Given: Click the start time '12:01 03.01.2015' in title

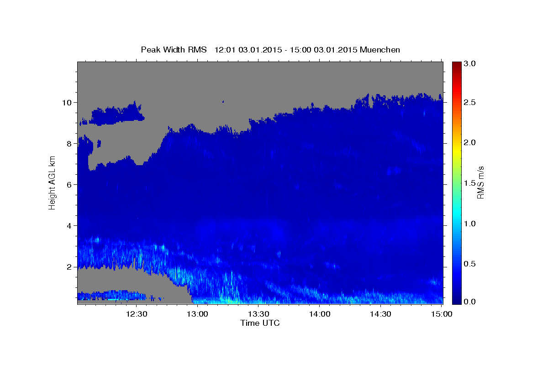Looking at the screenshot, I should click(247, 50).
